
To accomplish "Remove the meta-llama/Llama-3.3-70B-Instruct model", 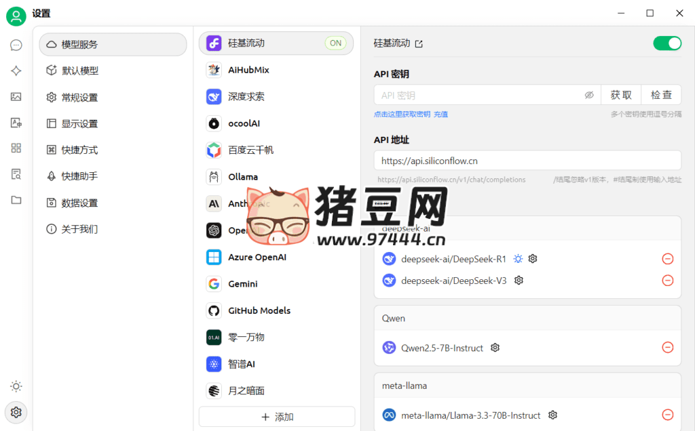I will coord(668,415).
